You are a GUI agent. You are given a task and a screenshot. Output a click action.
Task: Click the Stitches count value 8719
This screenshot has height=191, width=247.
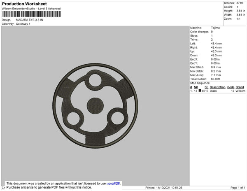pos(240,3)
